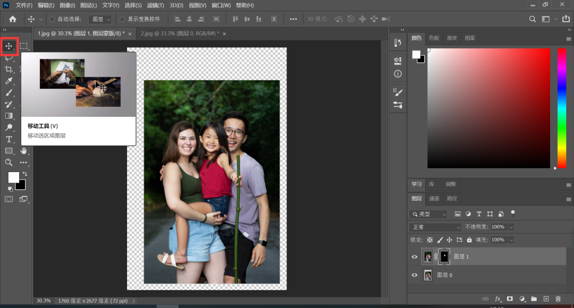Click the foreground color swatch in toolbox
574x308 pixels.
click(13, 177)
